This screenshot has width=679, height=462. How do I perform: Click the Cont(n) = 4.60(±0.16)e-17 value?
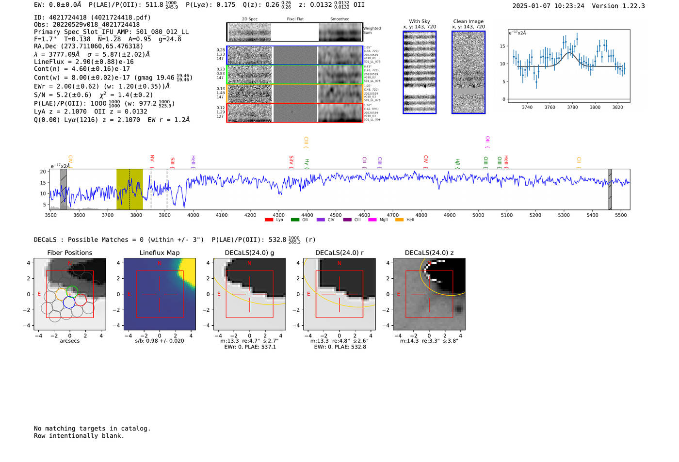[82, 69]
